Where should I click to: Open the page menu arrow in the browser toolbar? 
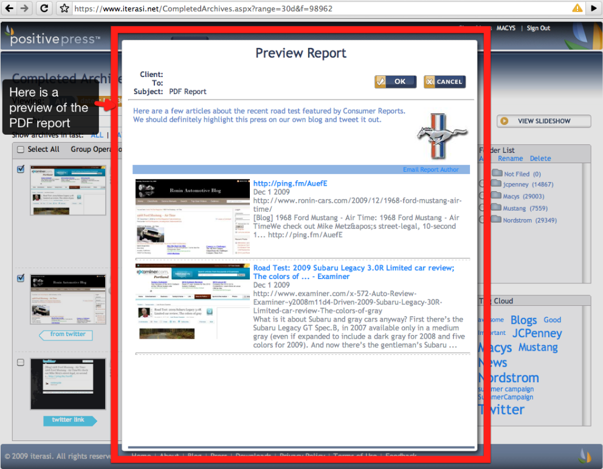(x=593, y=8)
